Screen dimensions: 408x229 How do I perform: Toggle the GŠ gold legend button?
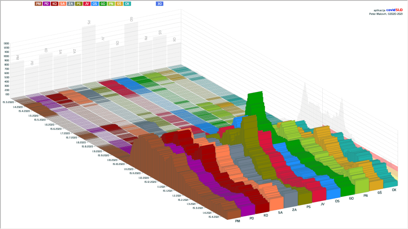pos(119,4)
